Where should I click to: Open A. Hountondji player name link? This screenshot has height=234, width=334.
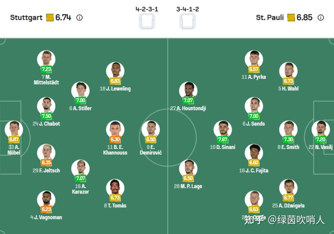(188, 108)
